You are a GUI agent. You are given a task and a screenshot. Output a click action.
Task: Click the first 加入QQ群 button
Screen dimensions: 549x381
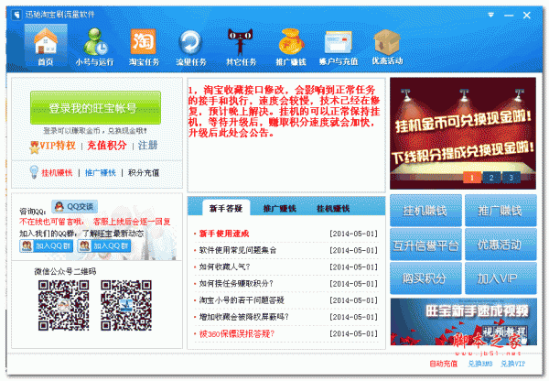click(47, 246)
